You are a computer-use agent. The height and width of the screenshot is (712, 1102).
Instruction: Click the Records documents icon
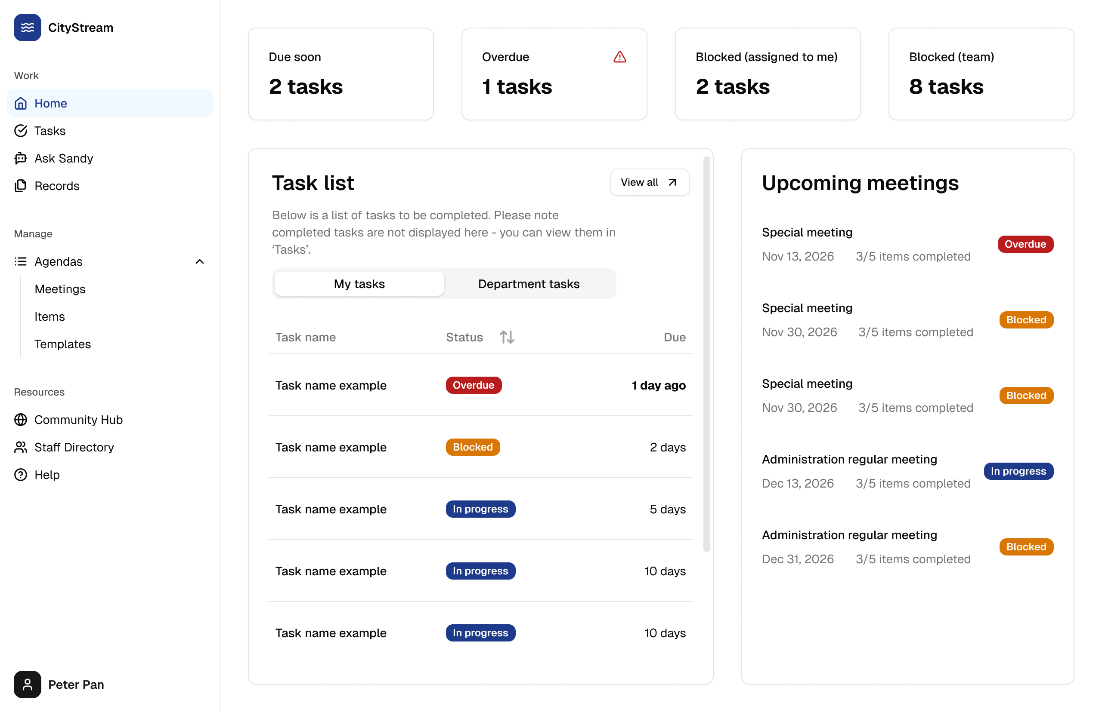21,186
